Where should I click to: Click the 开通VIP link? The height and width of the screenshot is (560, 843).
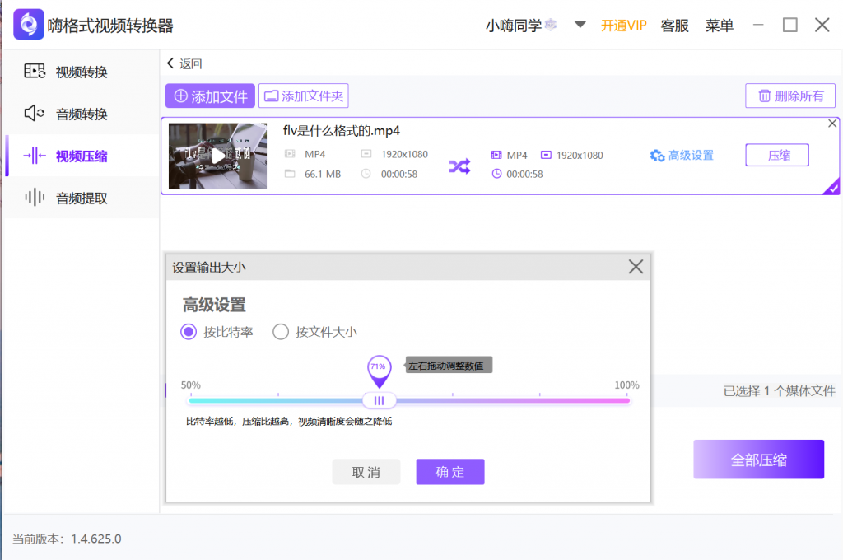624,25
